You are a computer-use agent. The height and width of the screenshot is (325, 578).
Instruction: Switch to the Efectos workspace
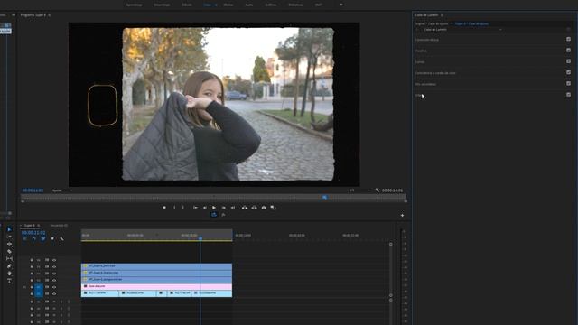228,5
